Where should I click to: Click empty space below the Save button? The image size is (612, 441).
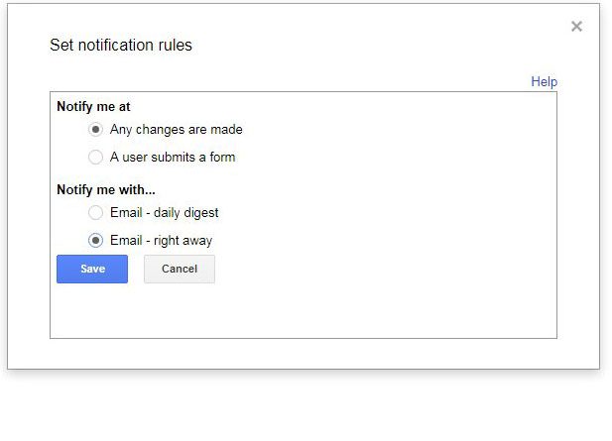(92, 312)
